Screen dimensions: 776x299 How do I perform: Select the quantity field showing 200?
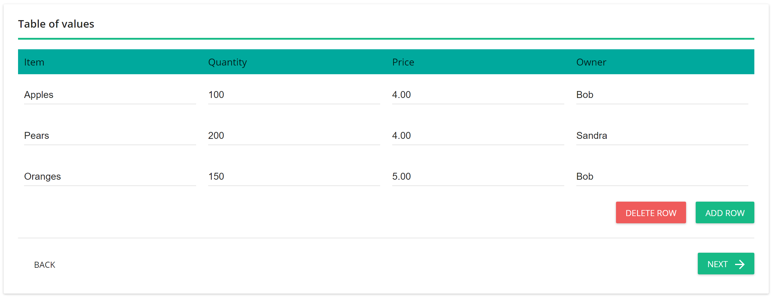click(294, 136)
